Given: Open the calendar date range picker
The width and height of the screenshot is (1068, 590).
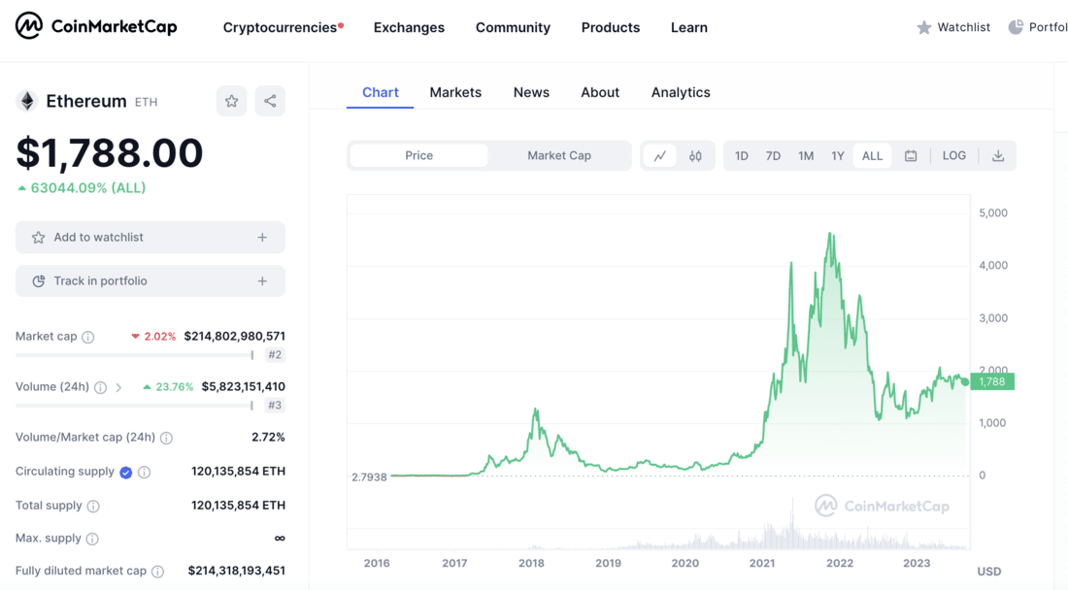Looking at the screenshot, I should pyautogui.click(x=911, y=156).
